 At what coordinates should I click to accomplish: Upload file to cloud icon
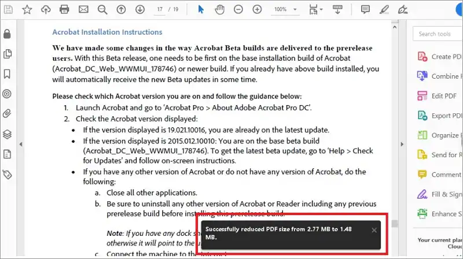point(46,9)
